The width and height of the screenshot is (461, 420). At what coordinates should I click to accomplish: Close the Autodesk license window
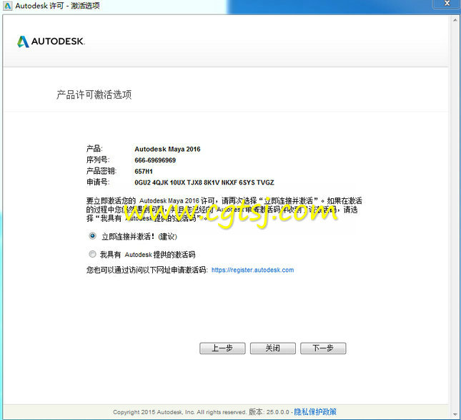click(x=447, y=4)
